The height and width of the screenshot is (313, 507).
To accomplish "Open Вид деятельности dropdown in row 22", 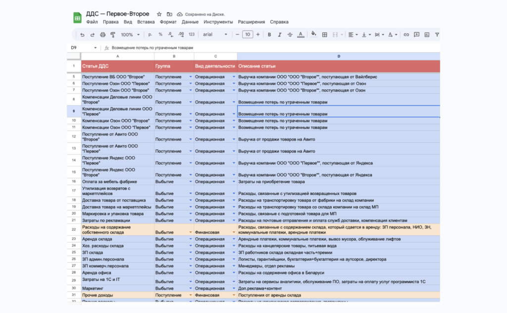I will point(234,232).
